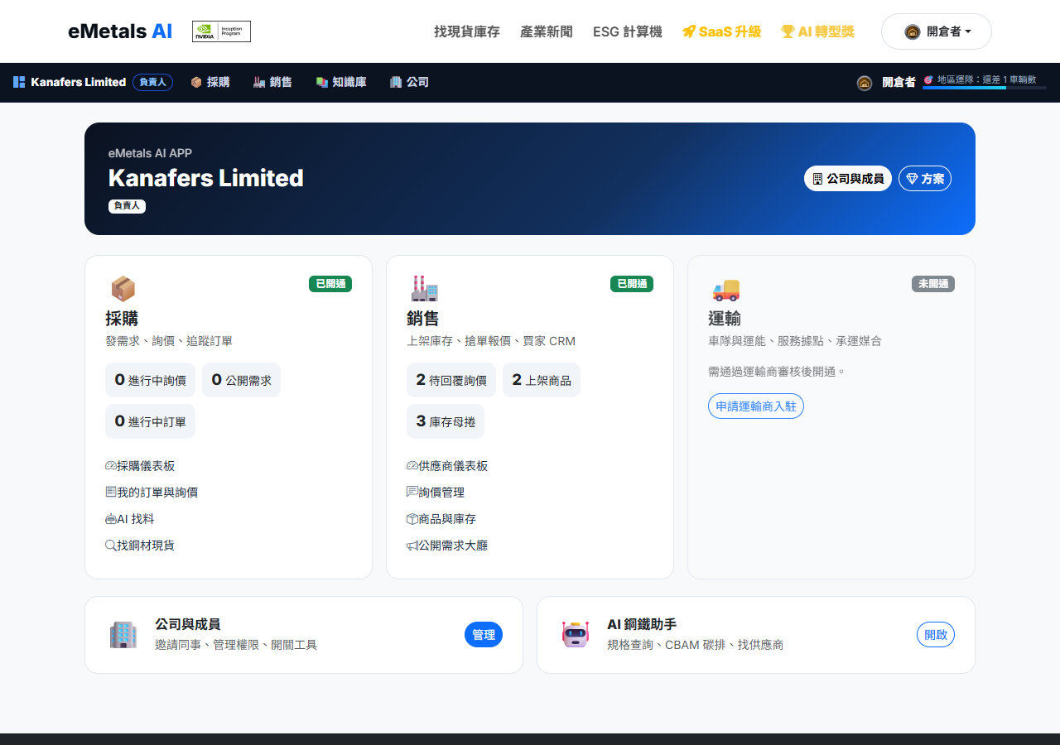
Task: Click the NVIDIA Inception Program badge
Action: (x=221, y=31)
